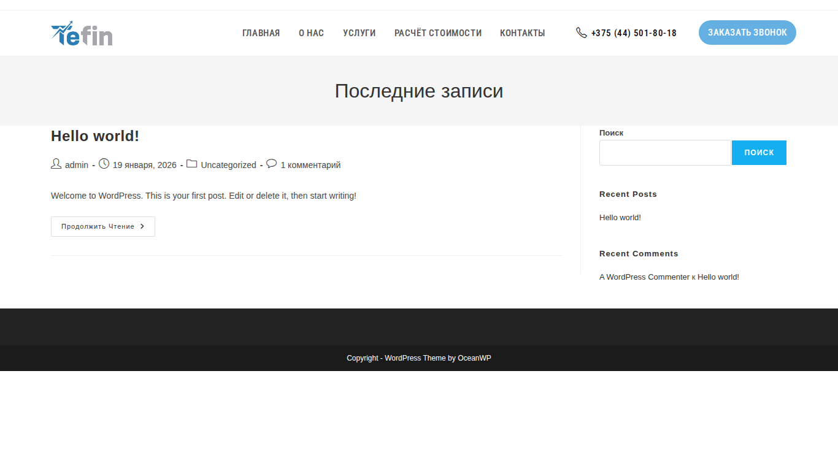Click the folder icon beside Uncategorized
The width and height of the screenshot is (838, 471).
click(192, 164)
